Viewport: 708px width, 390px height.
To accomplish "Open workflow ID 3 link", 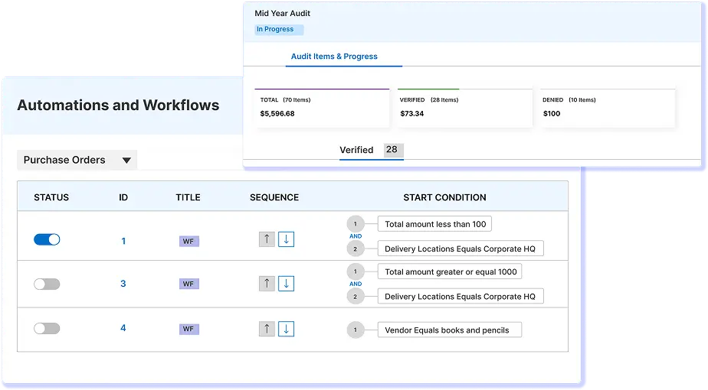I will point(123,284).
